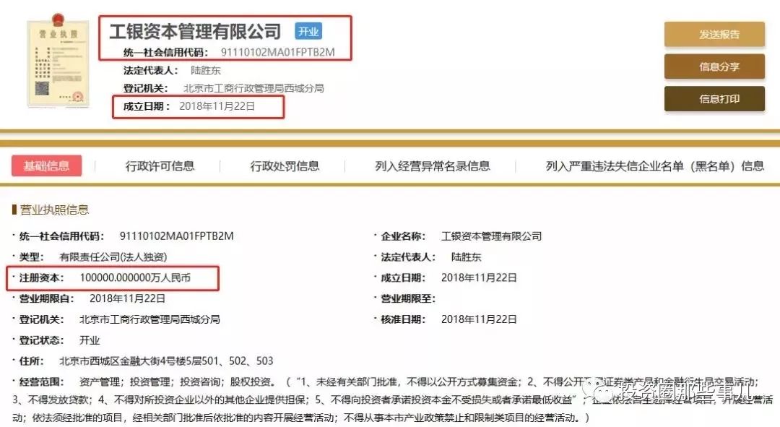Click the 开业 status badge
The width and height of the screenshot is (780, 427).
click(308, 31)
